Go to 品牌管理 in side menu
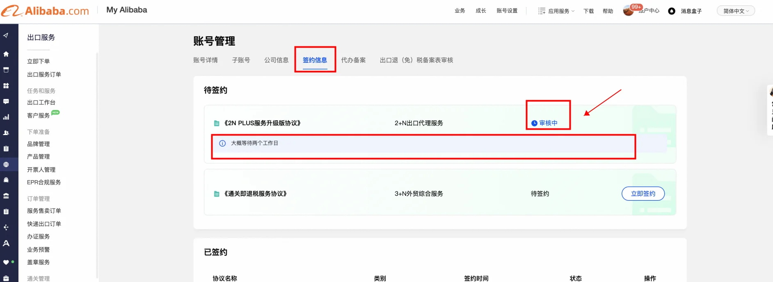 point(38,144)
